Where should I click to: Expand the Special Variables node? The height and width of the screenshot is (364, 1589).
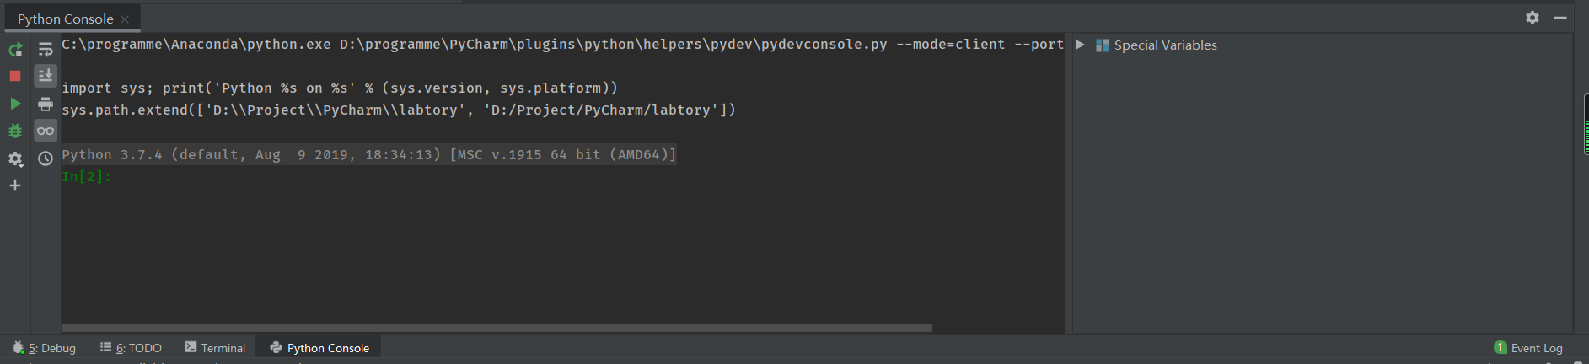click(1080, 45)
